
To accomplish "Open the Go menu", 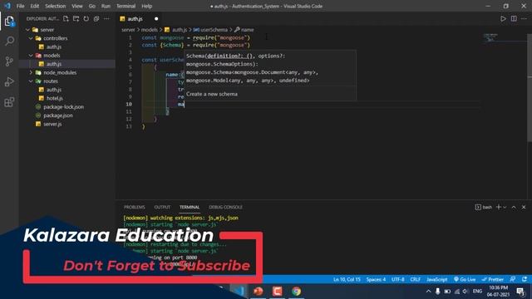I will click(x=92, y=6).
